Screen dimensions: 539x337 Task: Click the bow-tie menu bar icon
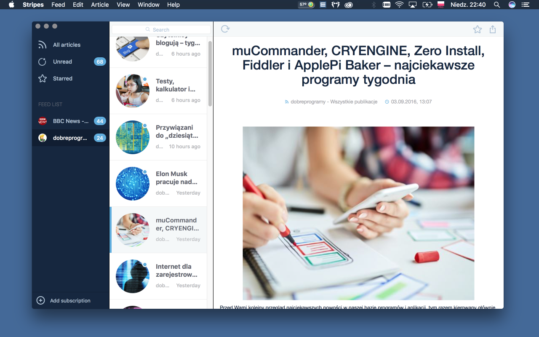pyautogui.click(x=335, y=5)
